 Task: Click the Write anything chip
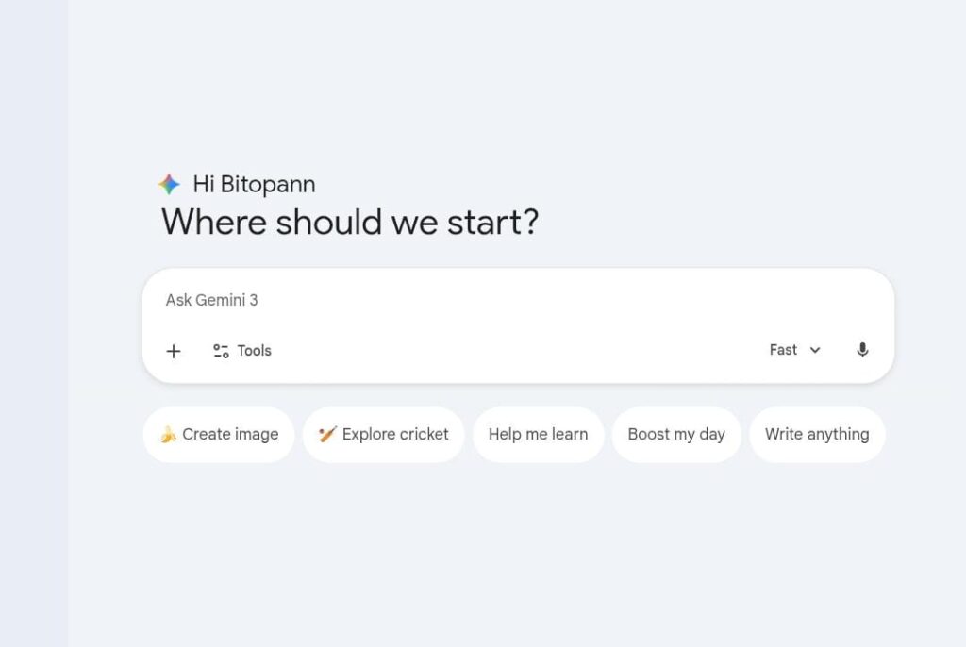817,435
